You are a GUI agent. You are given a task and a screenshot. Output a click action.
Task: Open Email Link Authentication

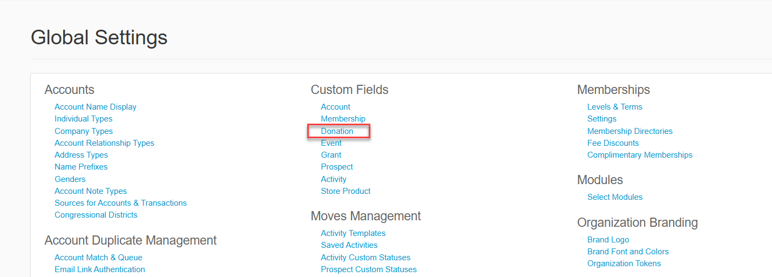coord(100,269)
